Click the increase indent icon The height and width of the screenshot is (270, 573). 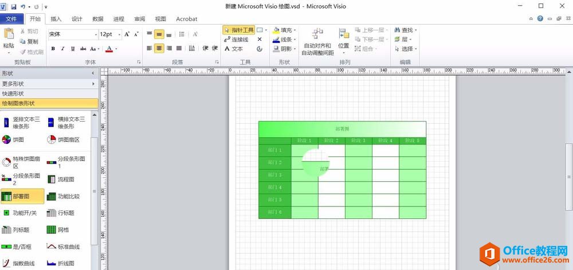click(215, 48)
